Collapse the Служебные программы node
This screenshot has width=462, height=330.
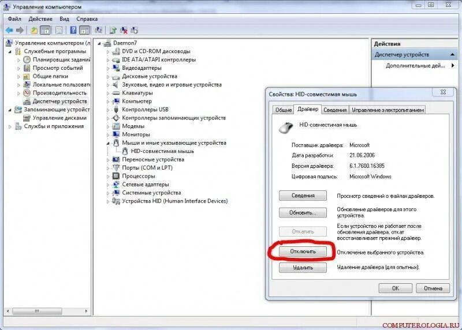click(x=10, y=52)
